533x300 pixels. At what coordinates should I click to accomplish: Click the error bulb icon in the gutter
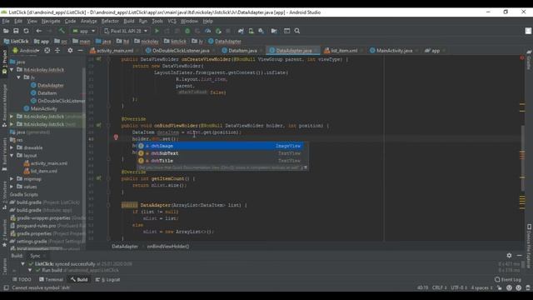(x=116, y=137)
